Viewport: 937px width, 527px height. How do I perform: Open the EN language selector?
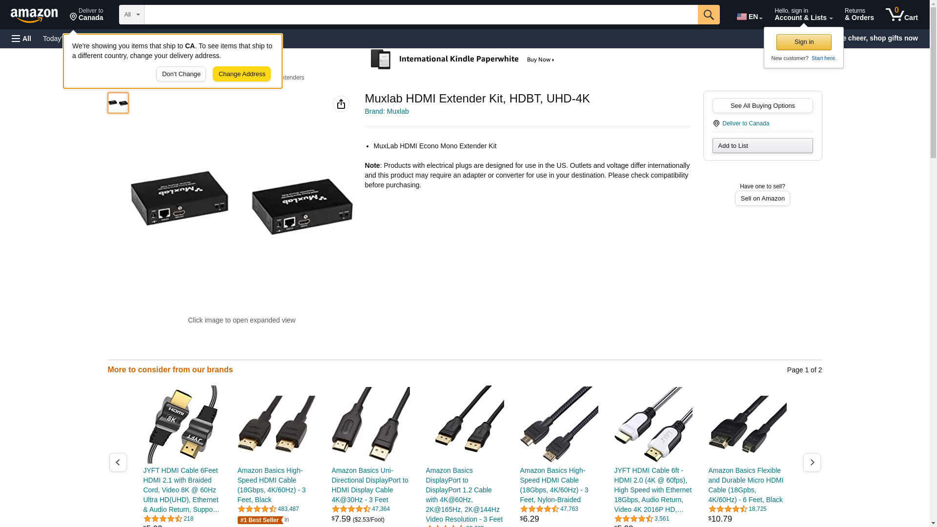[750, 16]
